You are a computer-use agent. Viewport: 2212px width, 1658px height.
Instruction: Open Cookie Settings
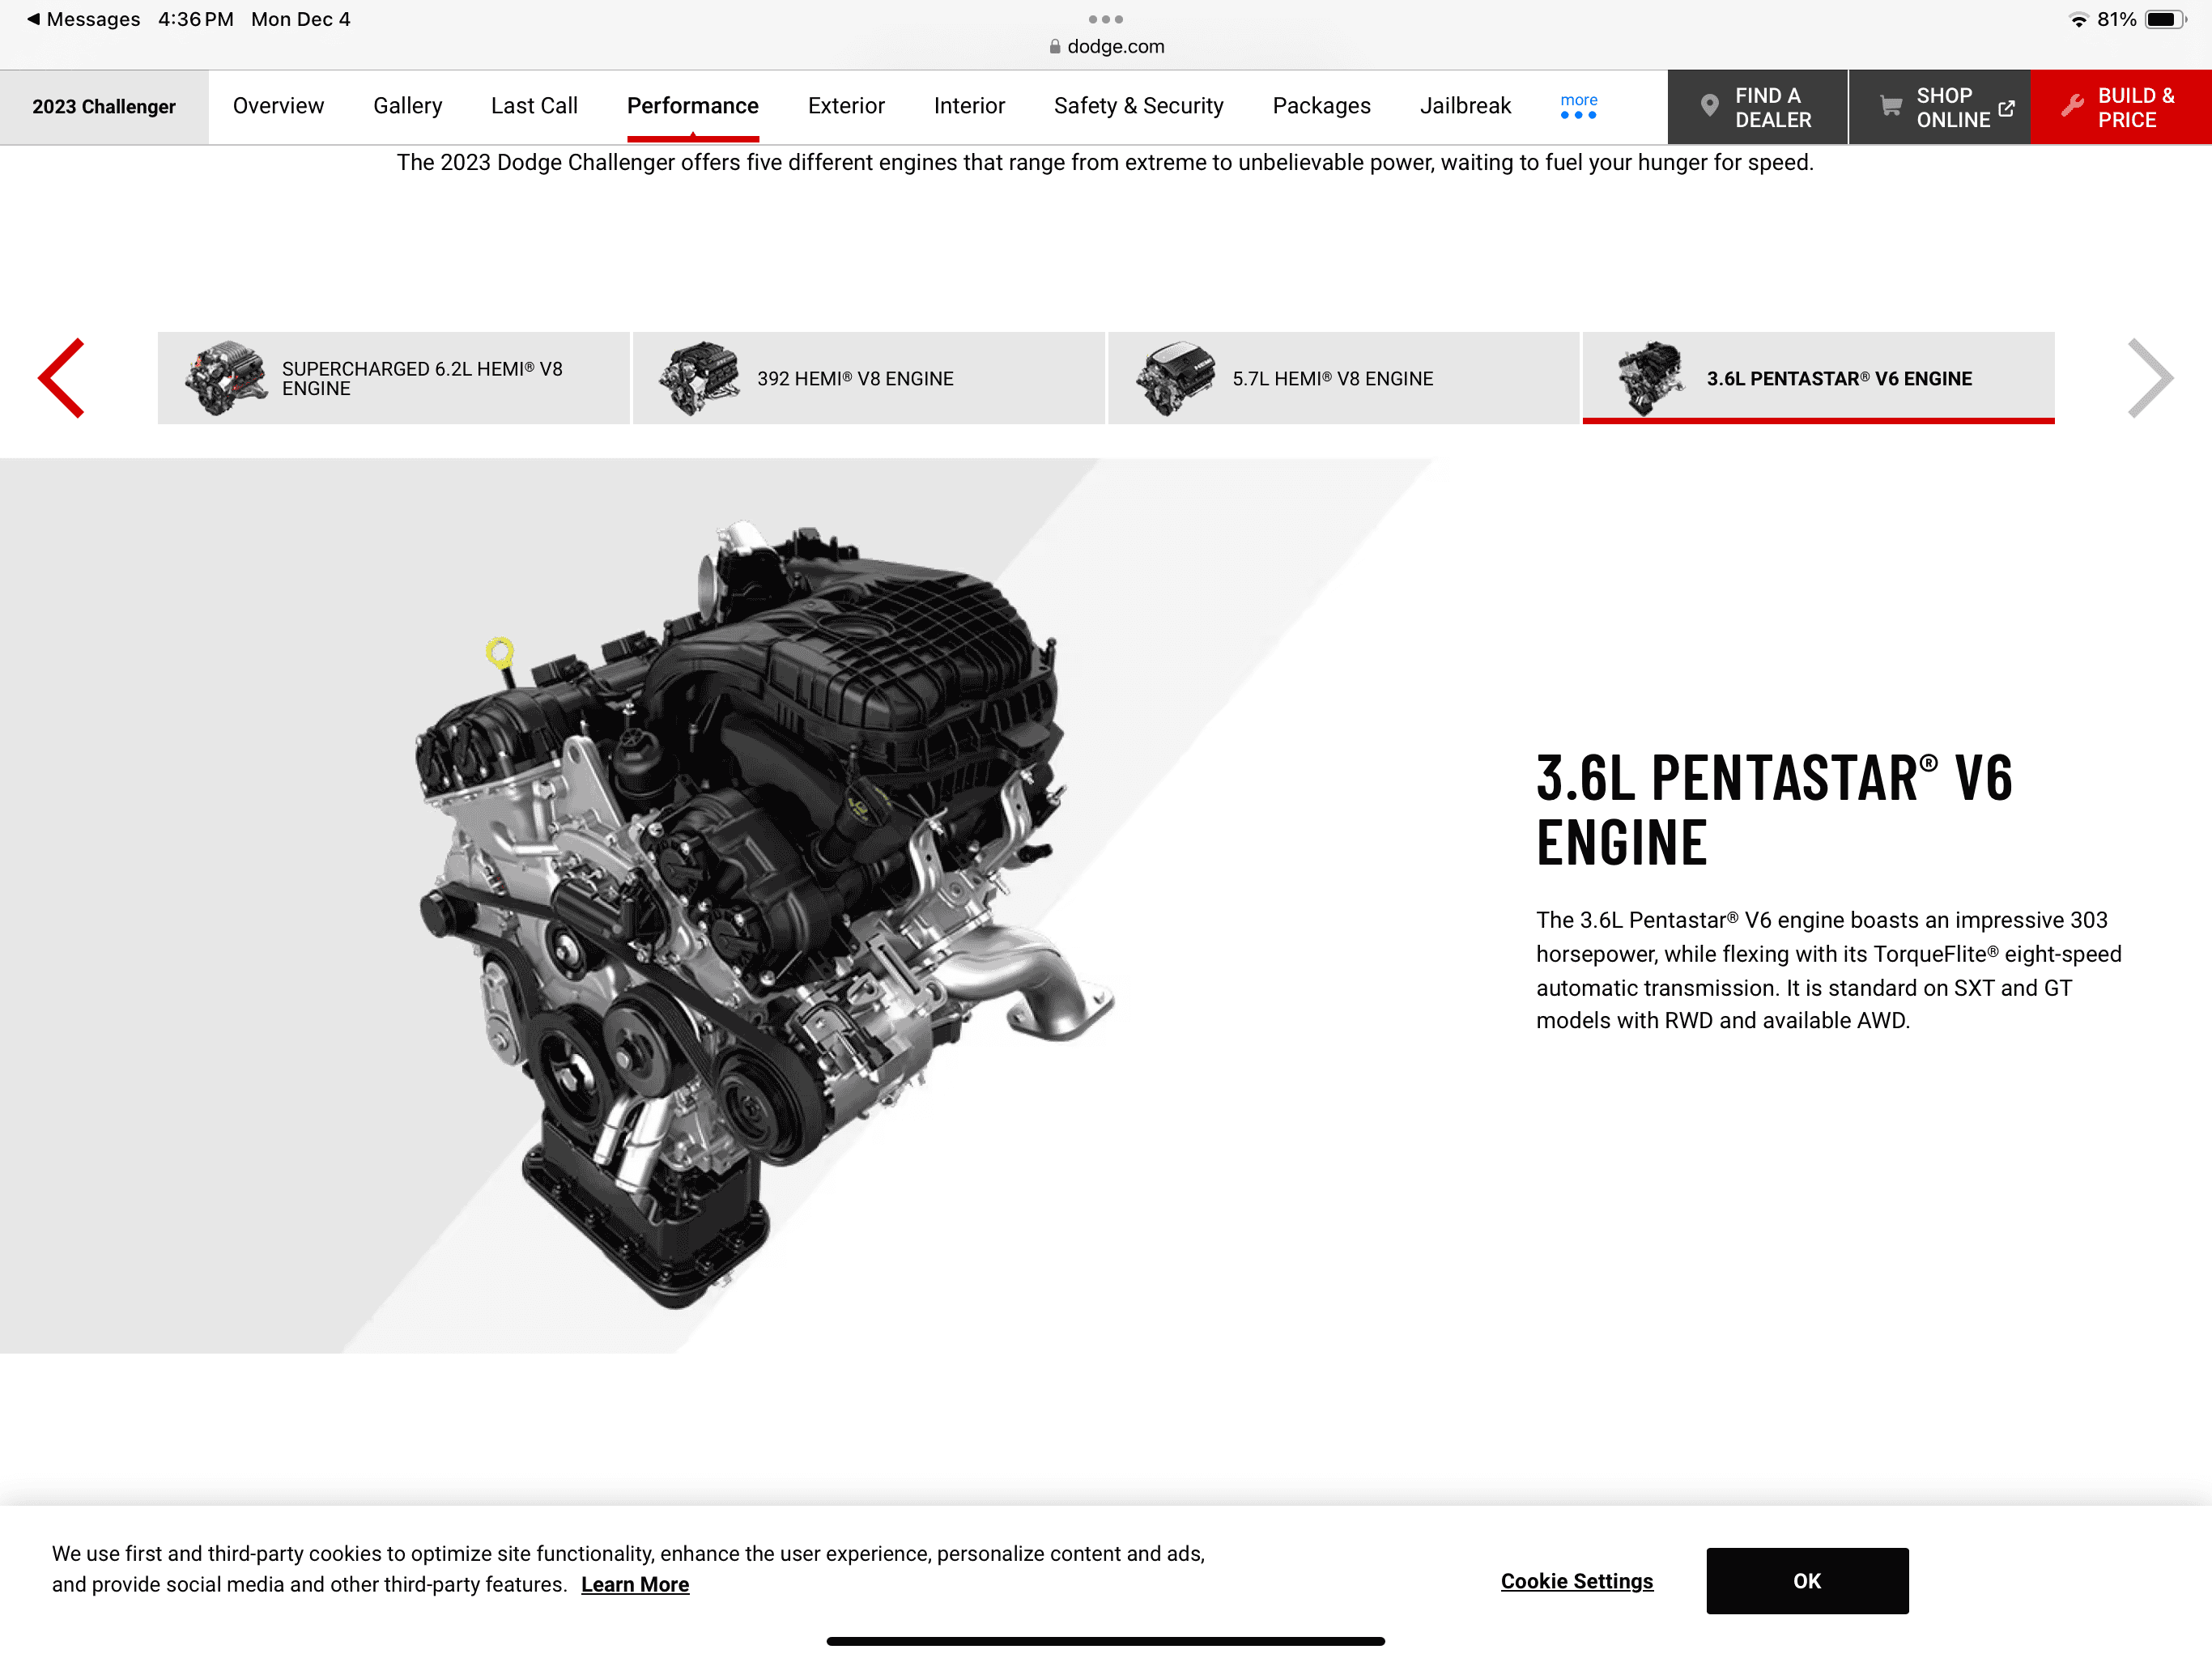[x=1576, y=1581]
